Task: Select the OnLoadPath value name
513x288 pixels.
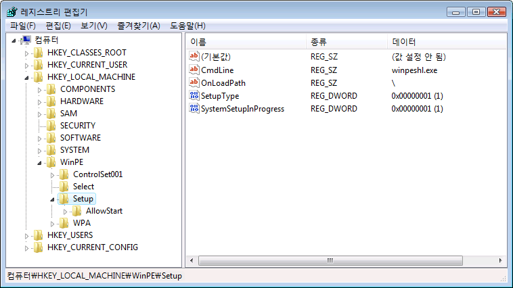Action: (223, 83)
